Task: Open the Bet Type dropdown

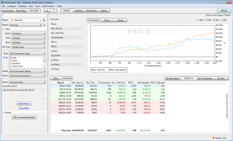Action: click(x=28, y=47)
